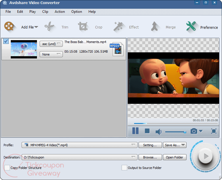Maximize the Avdshare window
The width and height of the screenshot is (222, 180).
206,3
